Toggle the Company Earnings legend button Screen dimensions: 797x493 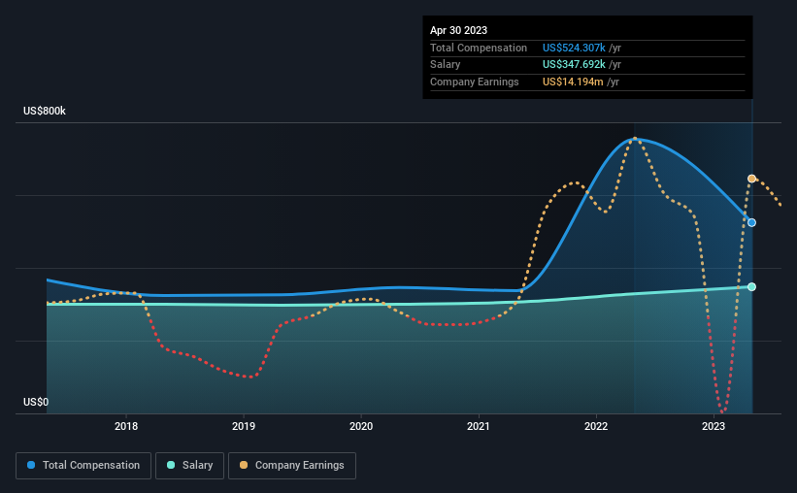[x=292, y=466]
